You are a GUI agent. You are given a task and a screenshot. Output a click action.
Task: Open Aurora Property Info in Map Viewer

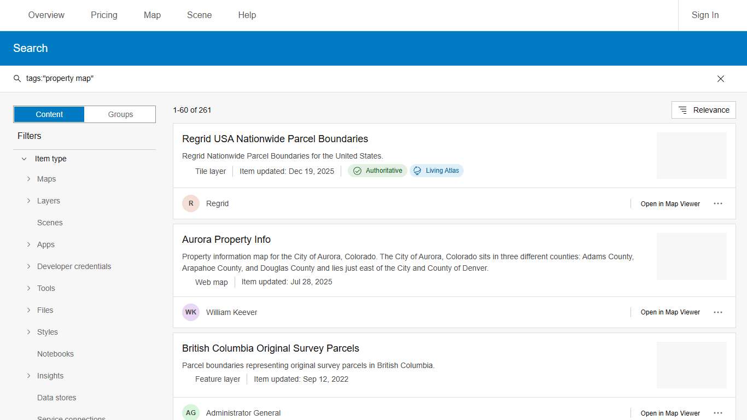pos(670,312)
